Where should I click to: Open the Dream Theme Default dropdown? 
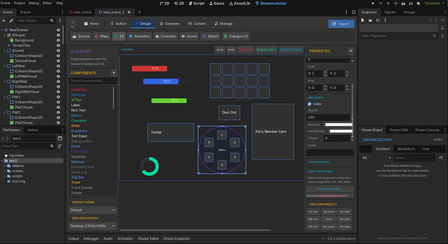click(x=93, y=210)
